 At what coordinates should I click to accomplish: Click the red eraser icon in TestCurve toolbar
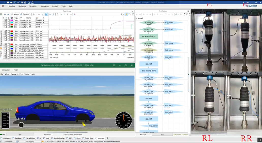(x=74, y=14)
